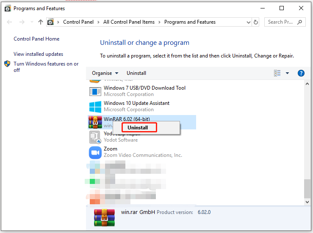Open Help with the question mark icon
This screenshot has height=233, width=313.
301,73
